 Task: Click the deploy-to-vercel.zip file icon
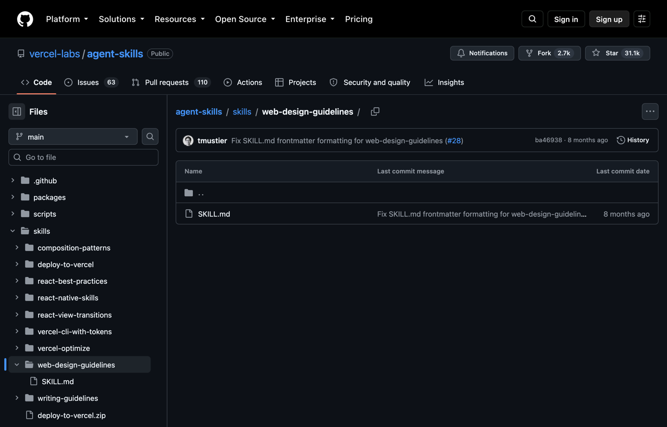point(30,415)
